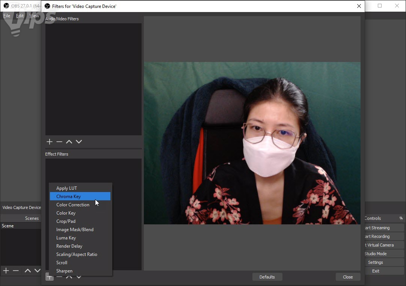Select Scaling/Aspect Ratio menu entry
This screenshot has height=286, width=406.
(x=77, y=254)
